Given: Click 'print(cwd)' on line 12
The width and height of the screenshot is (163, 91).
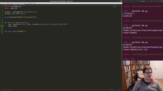Looking at the screenshot, I should click(12, 26).
